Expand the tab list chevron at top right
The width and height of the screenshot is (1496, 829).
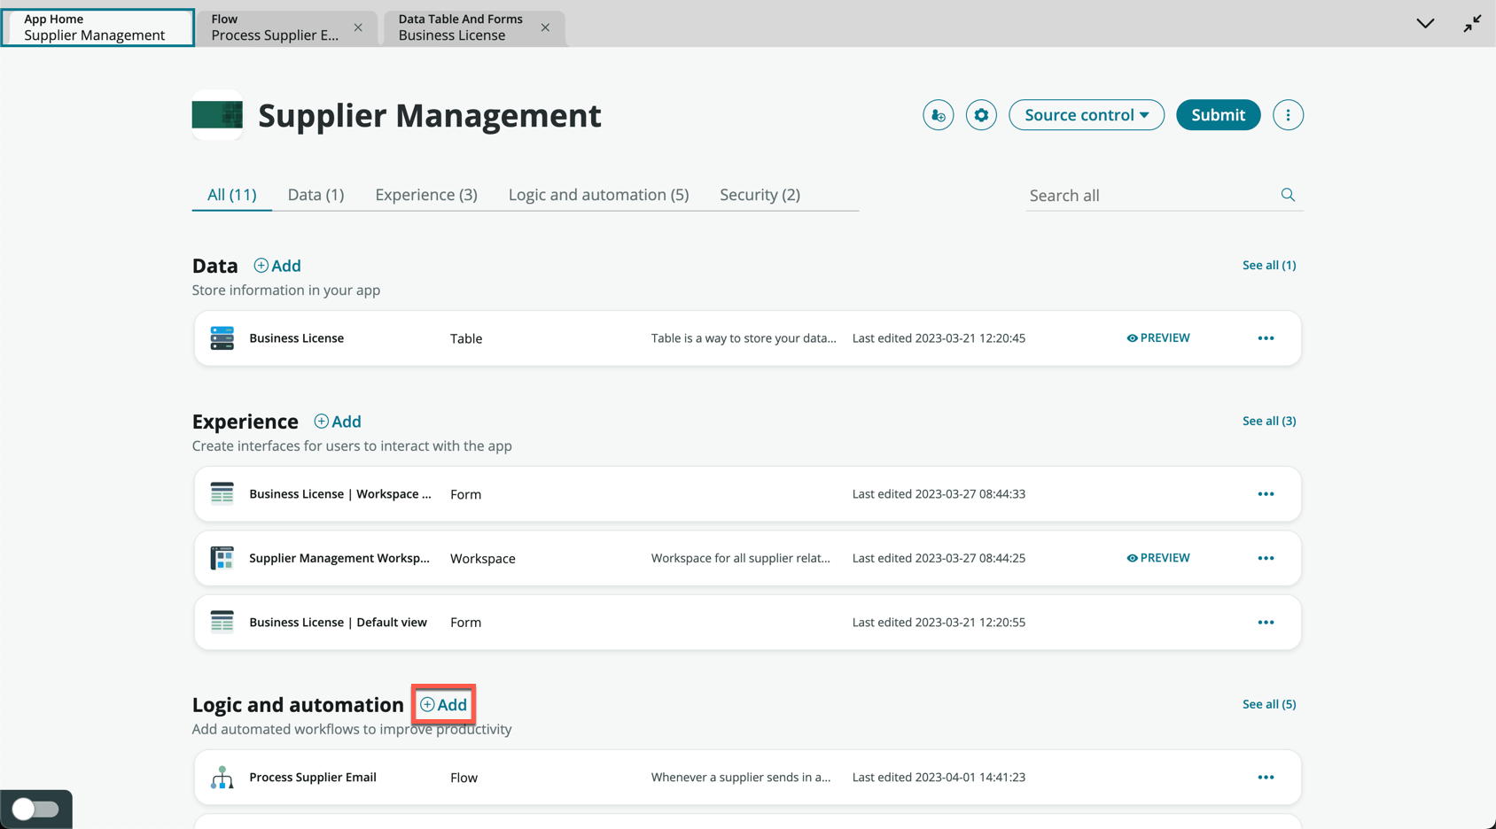[x=1425, y=24]
